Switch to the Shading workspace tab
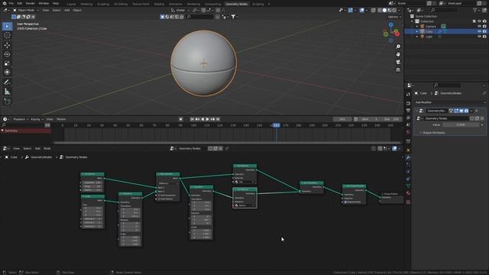This screenshot has height=275, width=489. (159, 4)
